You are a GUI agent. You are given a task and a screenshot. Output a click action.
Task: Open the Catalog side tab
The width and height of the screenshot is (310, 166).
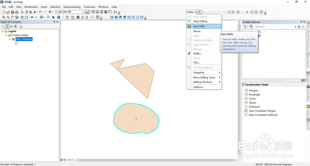[308, 111]
